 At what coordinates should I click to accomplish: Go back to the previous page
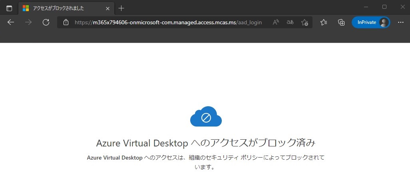point(11,23)
